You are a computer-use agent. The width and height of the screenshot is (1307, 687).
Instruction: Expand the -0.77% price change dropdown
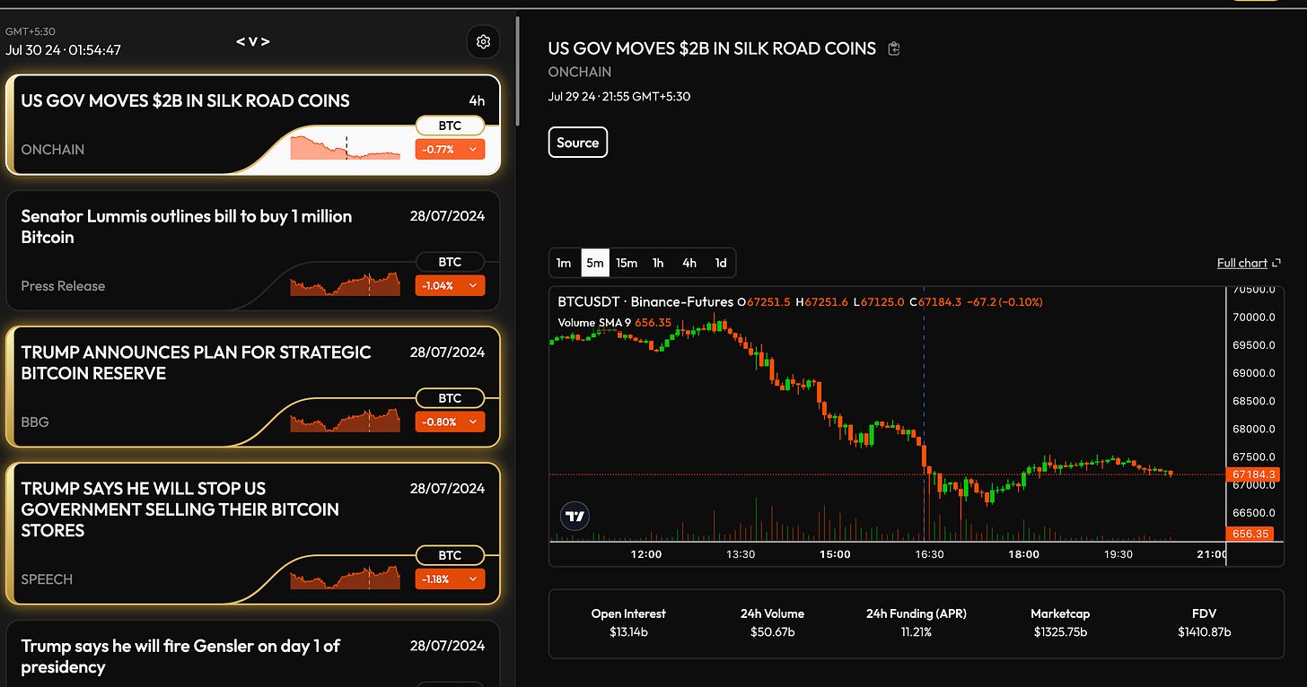coord(450,149)
